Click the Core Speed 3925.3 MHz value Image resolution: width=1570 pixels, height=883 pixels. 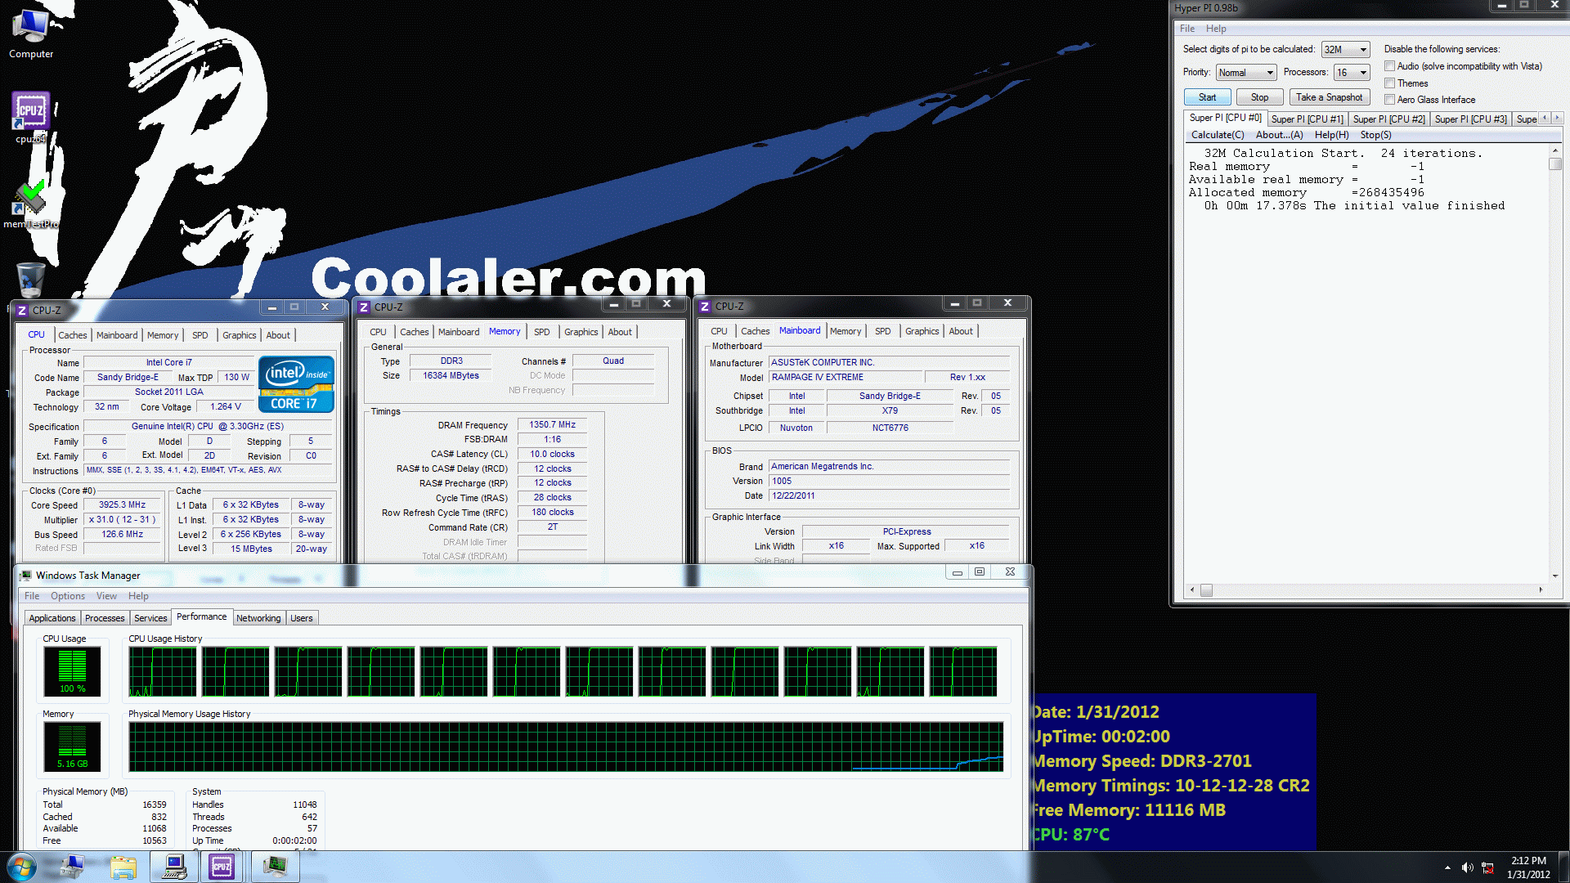pos(123,505)
